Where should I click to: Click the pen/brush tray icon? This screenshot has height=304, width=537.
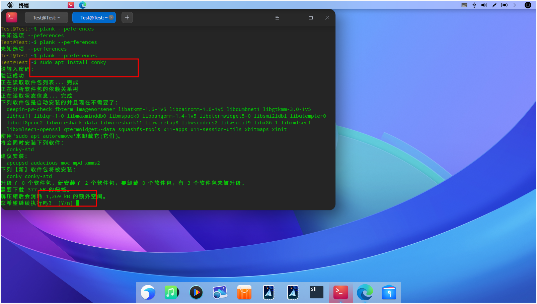pyautogui.click(x=494, y=5)
